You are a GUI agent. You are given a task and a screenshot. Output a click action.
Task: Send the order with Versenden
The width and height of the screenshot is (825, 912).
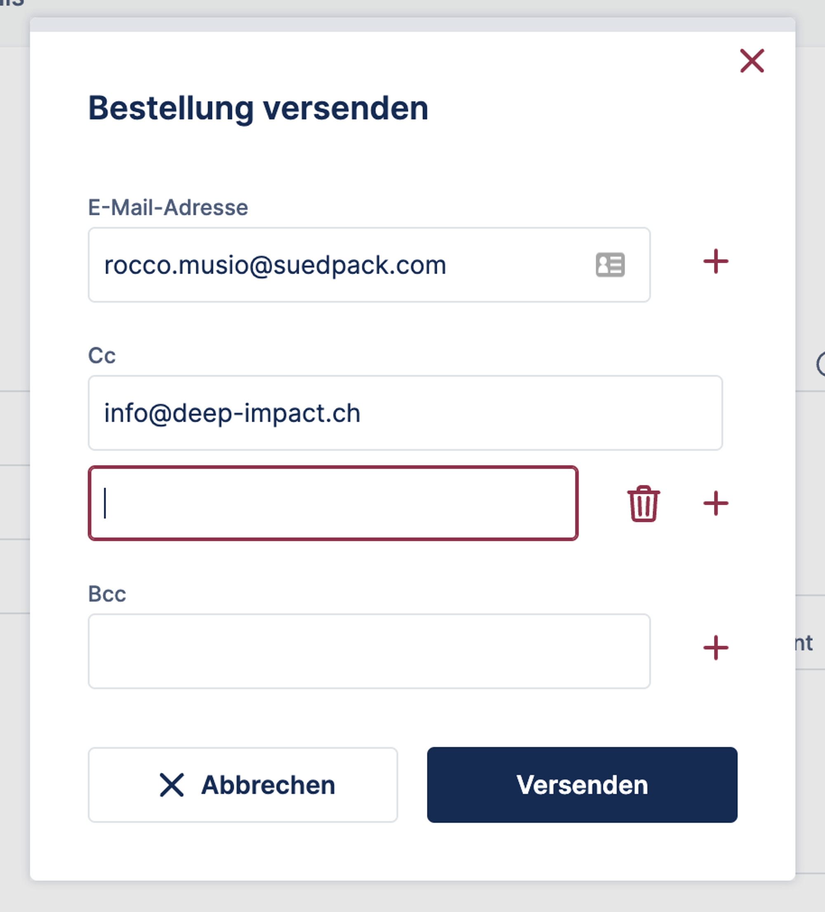click(x=582, y=785)
